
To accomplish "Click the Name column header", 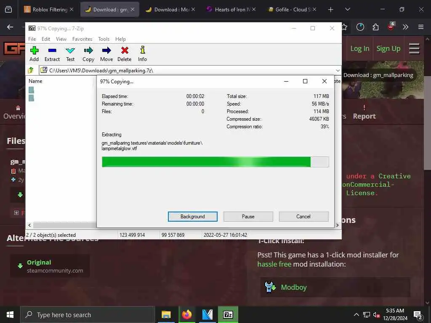I will pos(35,81).
